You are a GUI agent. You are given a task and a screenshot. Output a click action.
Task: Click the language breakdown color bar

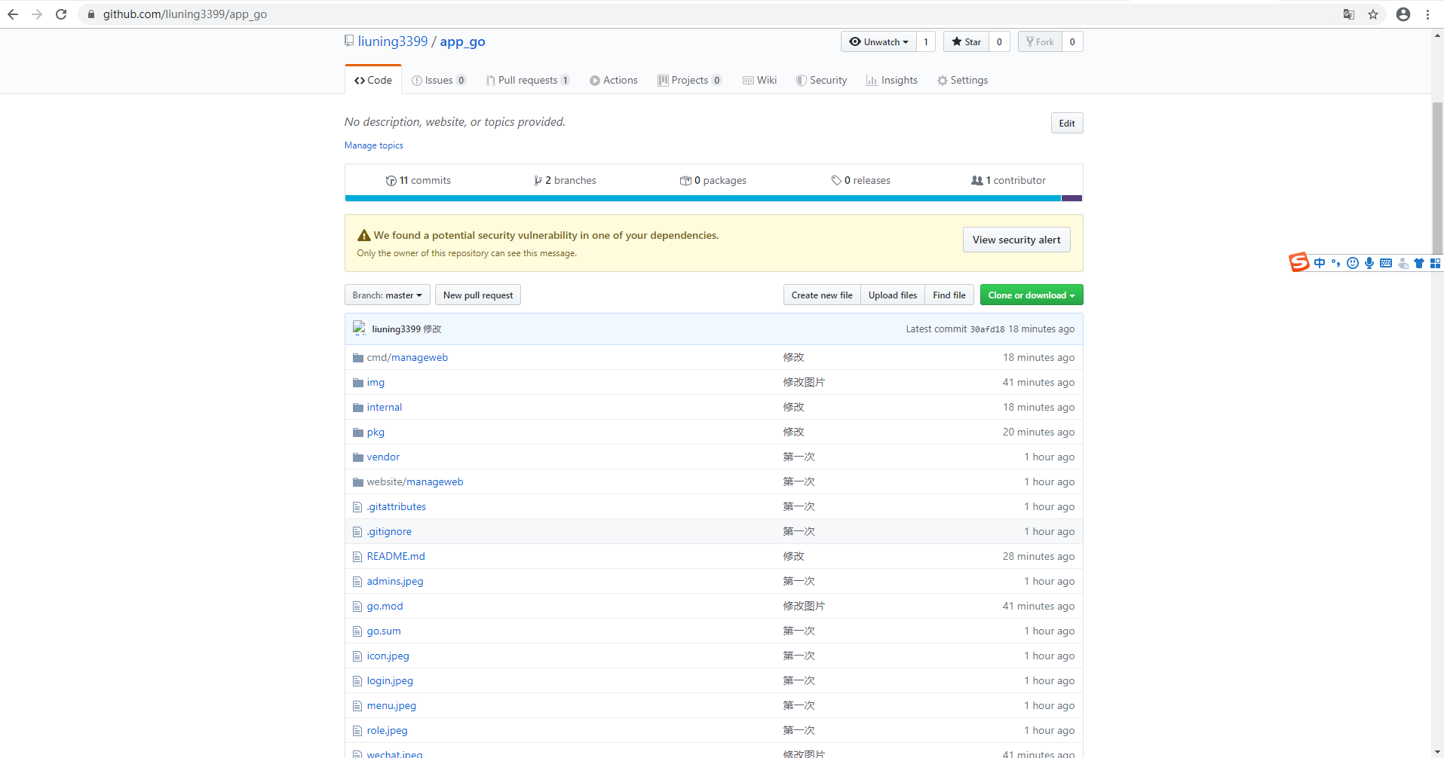tap(713, 198)
